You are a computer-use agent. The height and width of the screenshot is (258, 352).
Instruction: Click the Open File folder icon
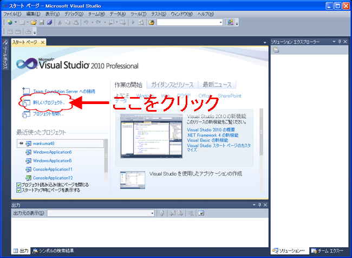(34, 22)
